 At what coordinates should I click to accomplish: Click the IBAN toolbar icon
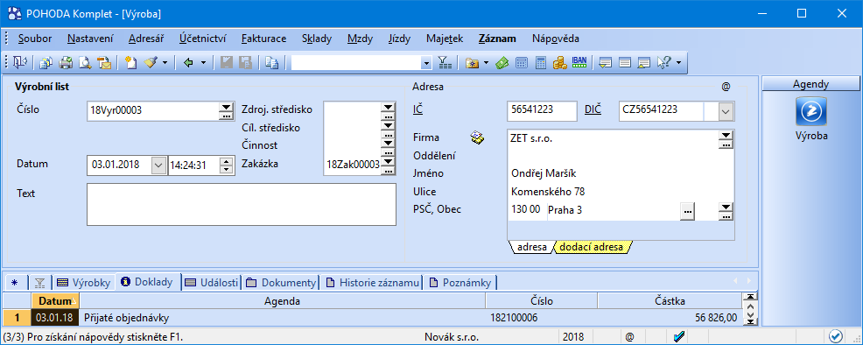point(579,62)
